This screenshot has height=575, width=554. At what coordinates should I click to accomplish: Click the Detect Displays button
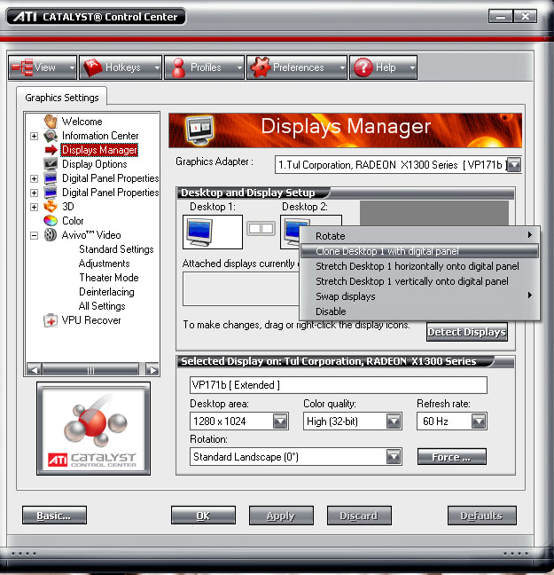467,332
